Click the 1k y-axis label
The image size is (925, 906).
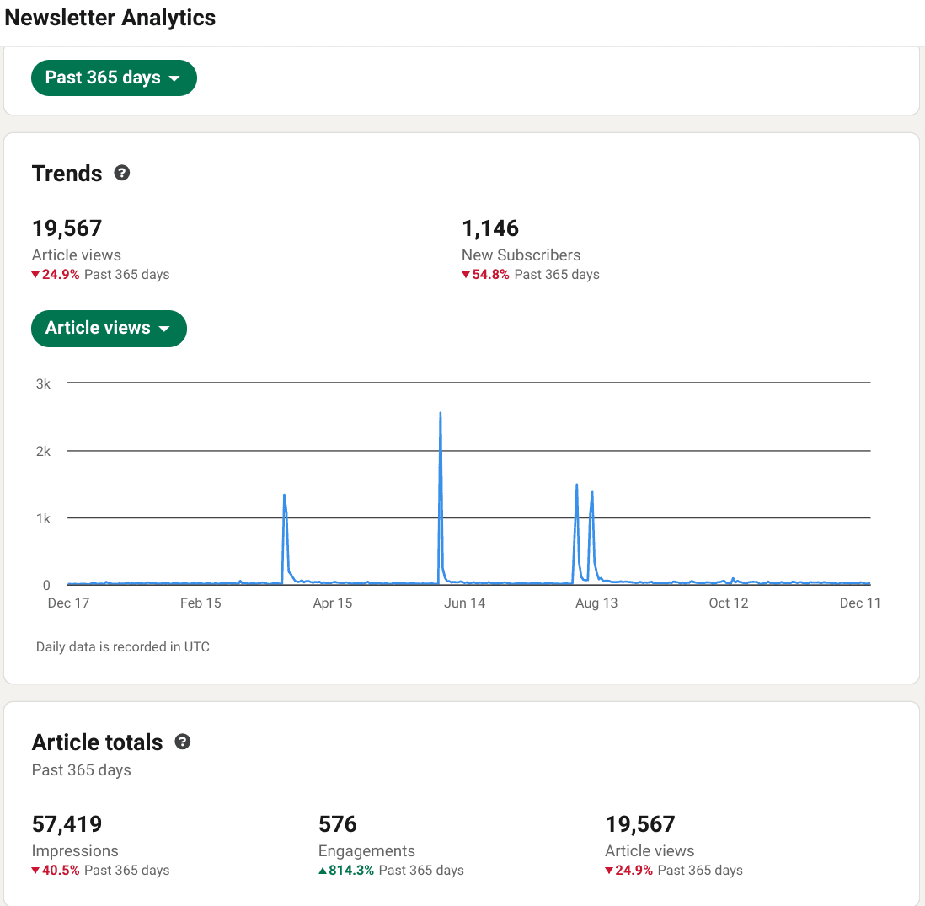pyautogui.click(x=43, y=519)
